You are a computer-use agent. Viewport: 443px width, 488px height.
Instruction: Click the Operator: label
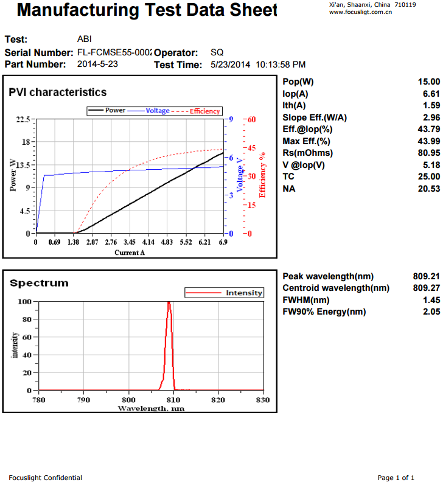(x=176, y=52)
